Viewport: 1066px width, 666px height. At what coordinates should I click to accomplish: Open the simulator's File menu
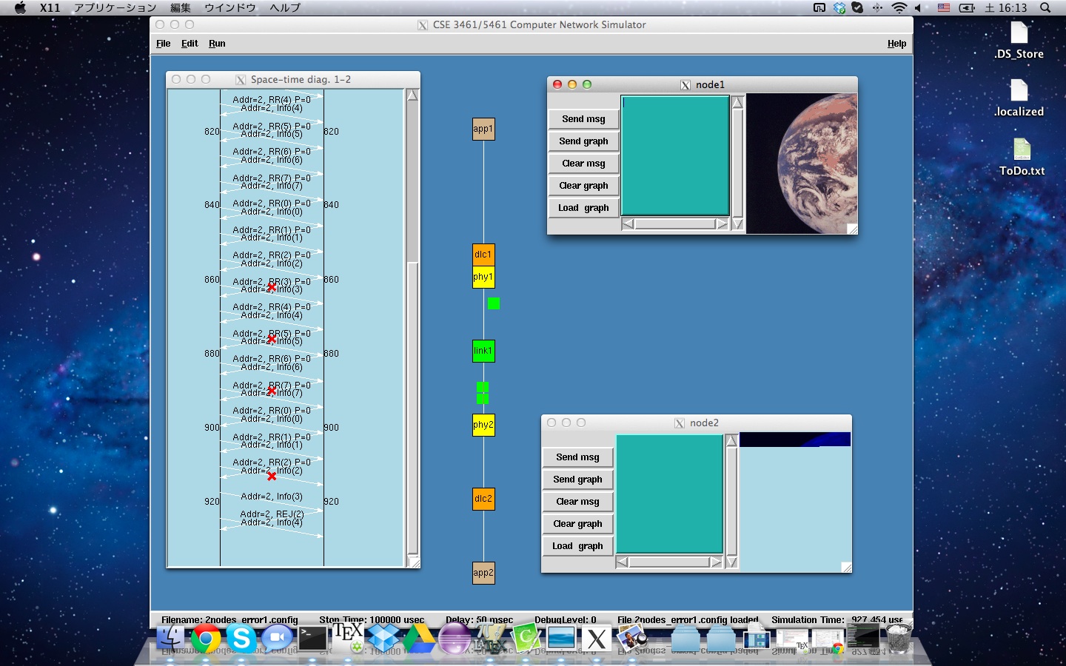click(163, 44)
